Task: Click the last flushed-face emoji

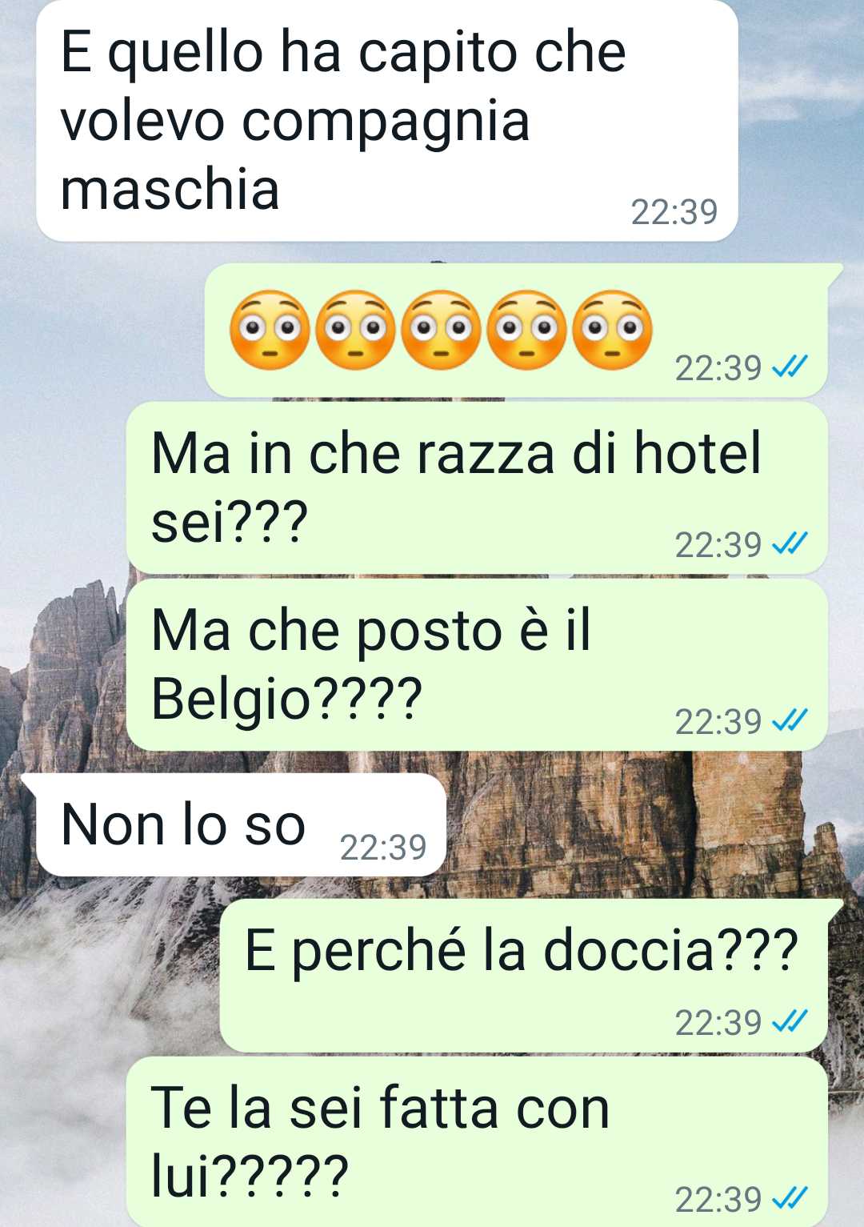Action: pos(613,330)
